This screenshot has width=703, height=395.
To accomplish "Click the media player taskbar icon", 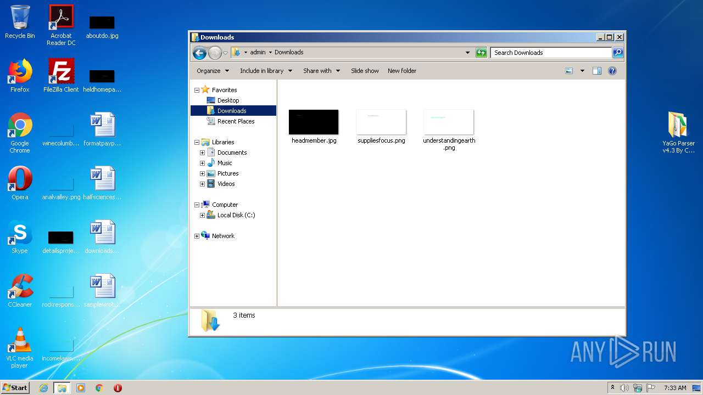I will (x=81, y=388).
